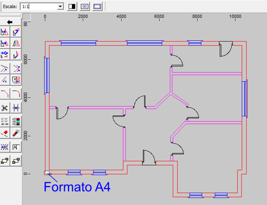This screenshot has width=267, height=205.
Task: Select the trim/extend lines tool
Action: coord(5,69)
